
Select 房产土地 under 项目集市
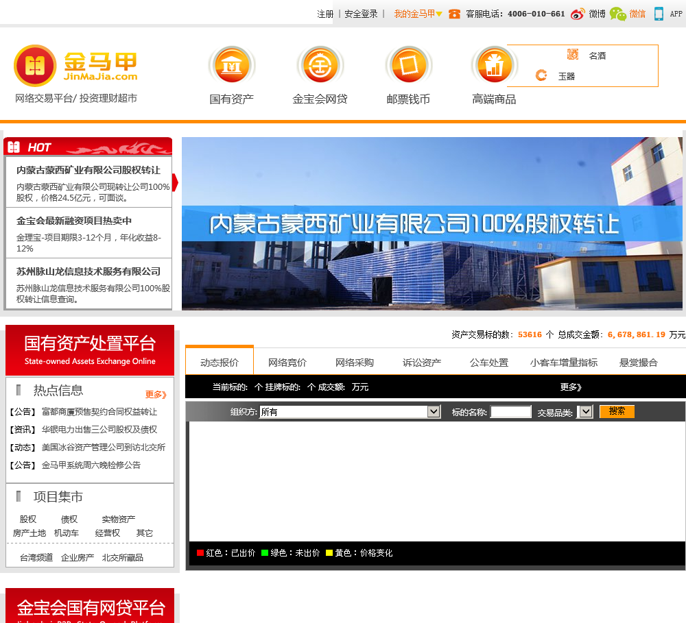click(29, 533)
